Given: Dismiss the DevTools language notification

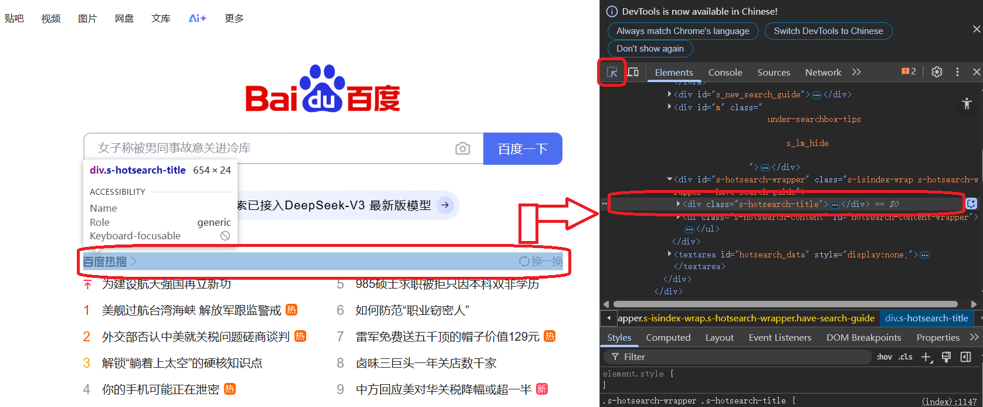Looking at the screenshot, I should point(976,29).
